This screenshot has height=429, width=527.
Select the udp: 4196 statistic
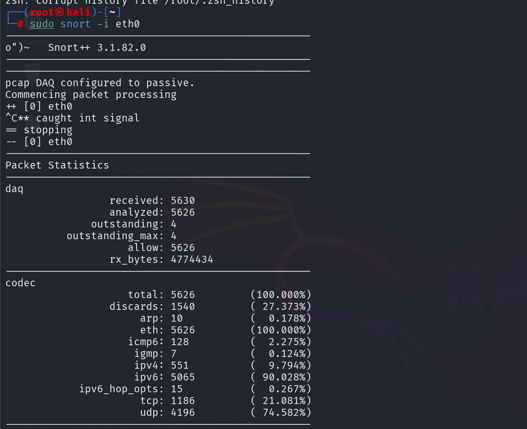(x=167, y=412)
